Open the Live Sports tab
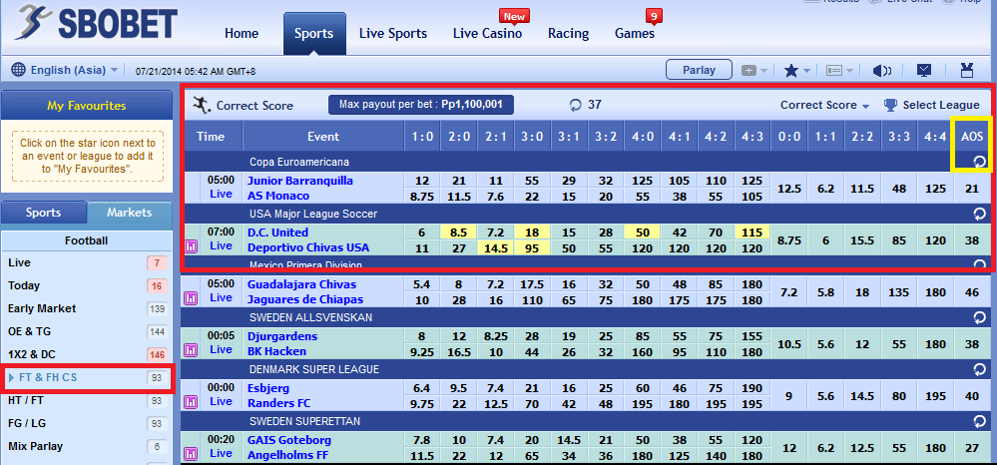This screenshot has width=997, height=465. pos(393,34)
